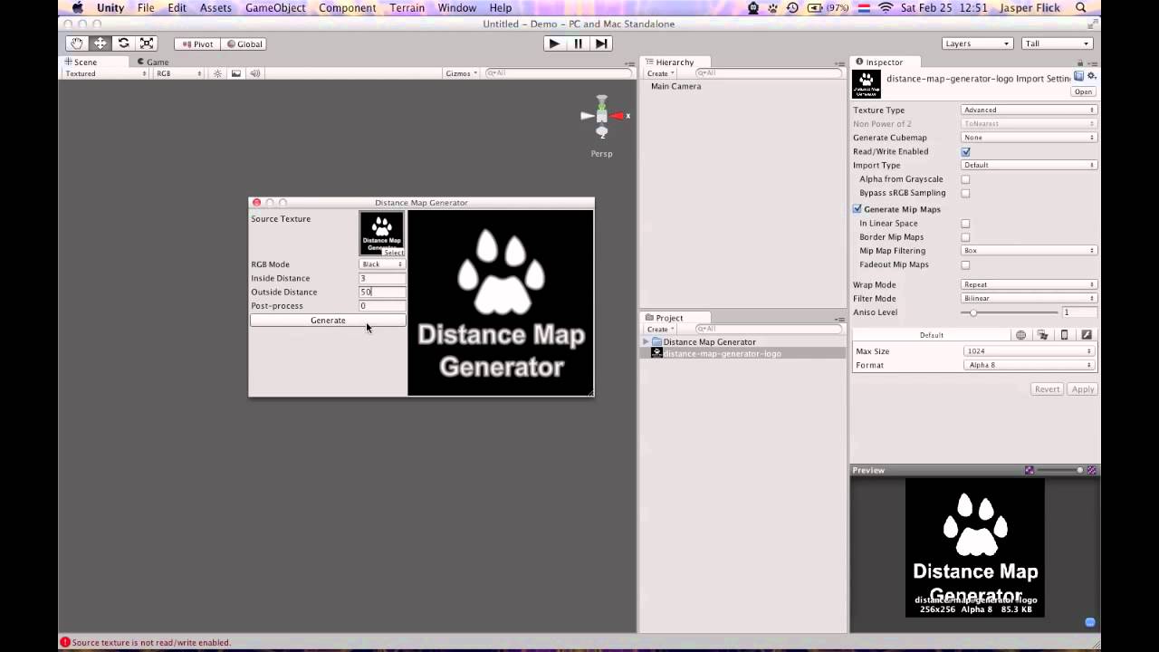The image size is (1159, 652).
Task: Select the Web platform override tab
Action: (1020, 335)
